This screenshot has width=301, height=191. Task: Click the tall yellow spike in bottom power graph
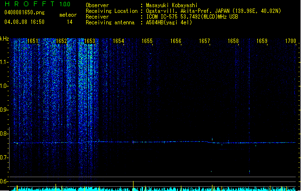click(133, 186)
